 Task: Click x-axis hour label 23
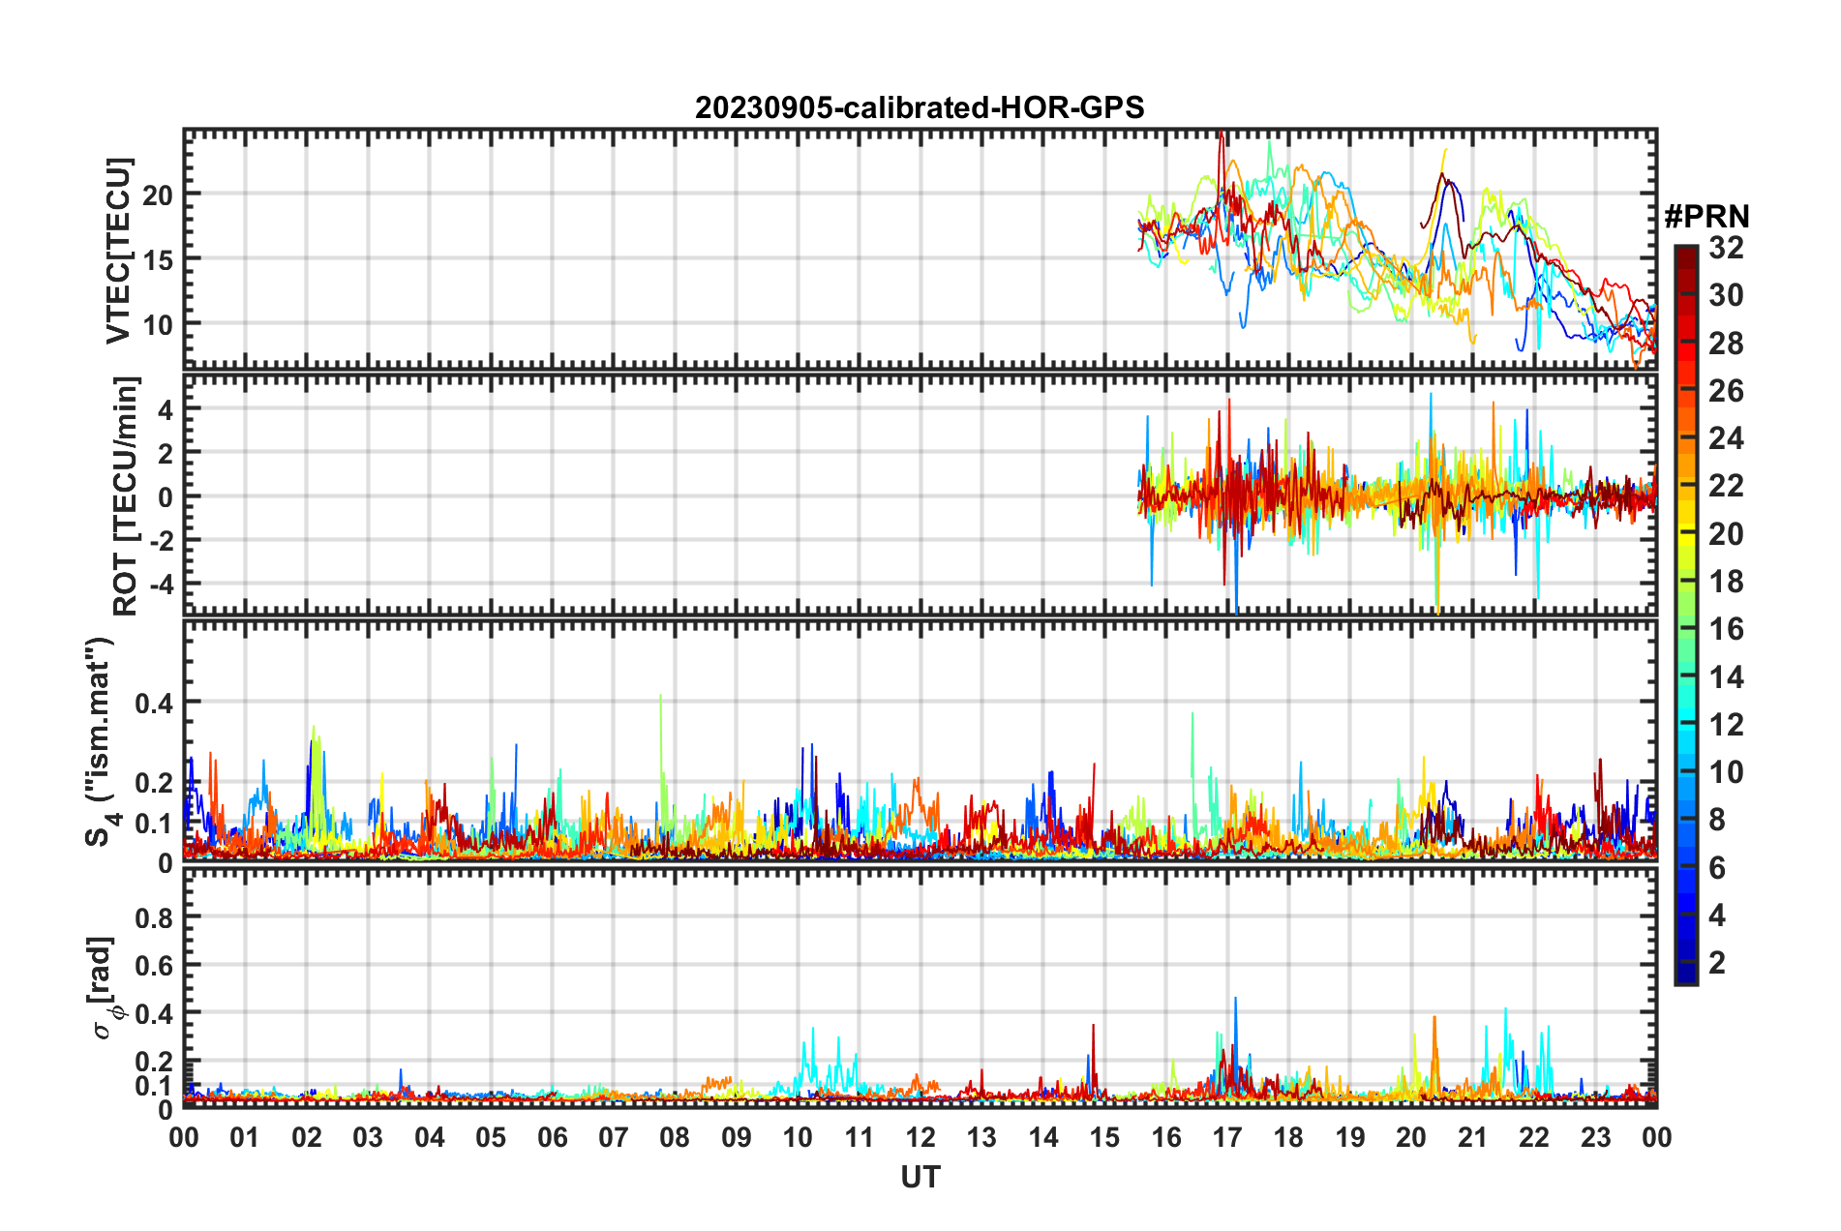click(x=1596, y=1137)
